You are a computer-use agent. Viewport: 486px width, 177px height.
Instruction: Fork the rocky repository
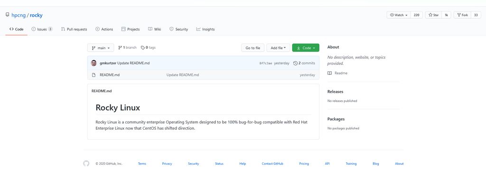(x=462, y=15)
